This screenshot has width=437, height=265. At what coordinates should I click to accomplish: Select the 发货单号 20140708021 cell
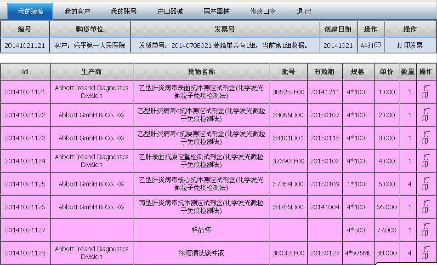pyautogui.click(x=225, y=46)
